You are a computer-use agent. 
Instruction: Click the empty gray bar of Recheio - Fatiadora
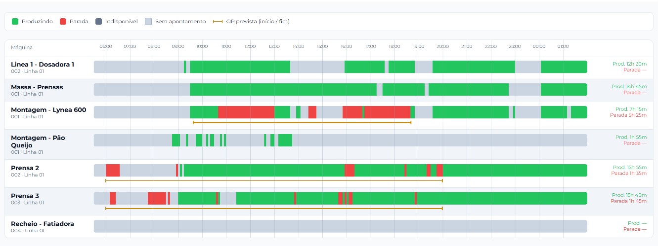click(341, 226)
